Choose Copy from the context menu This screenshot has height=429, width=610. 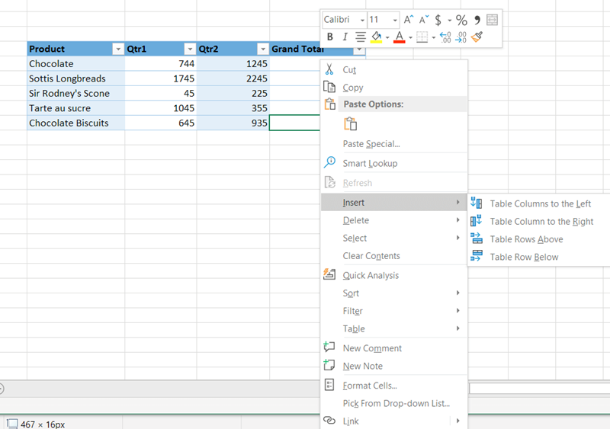pos(393,88)
